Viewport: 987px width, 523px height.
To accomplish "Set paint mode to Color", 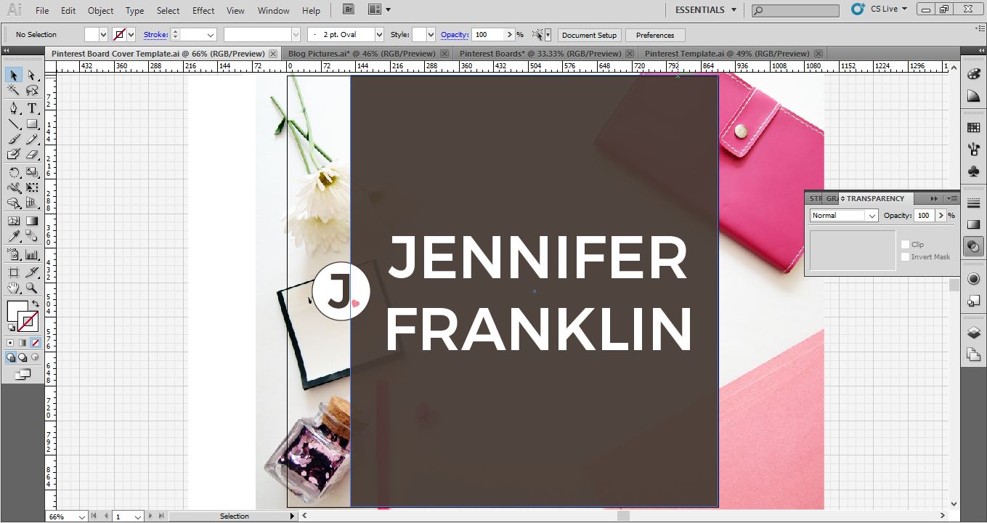I will 11,343.
